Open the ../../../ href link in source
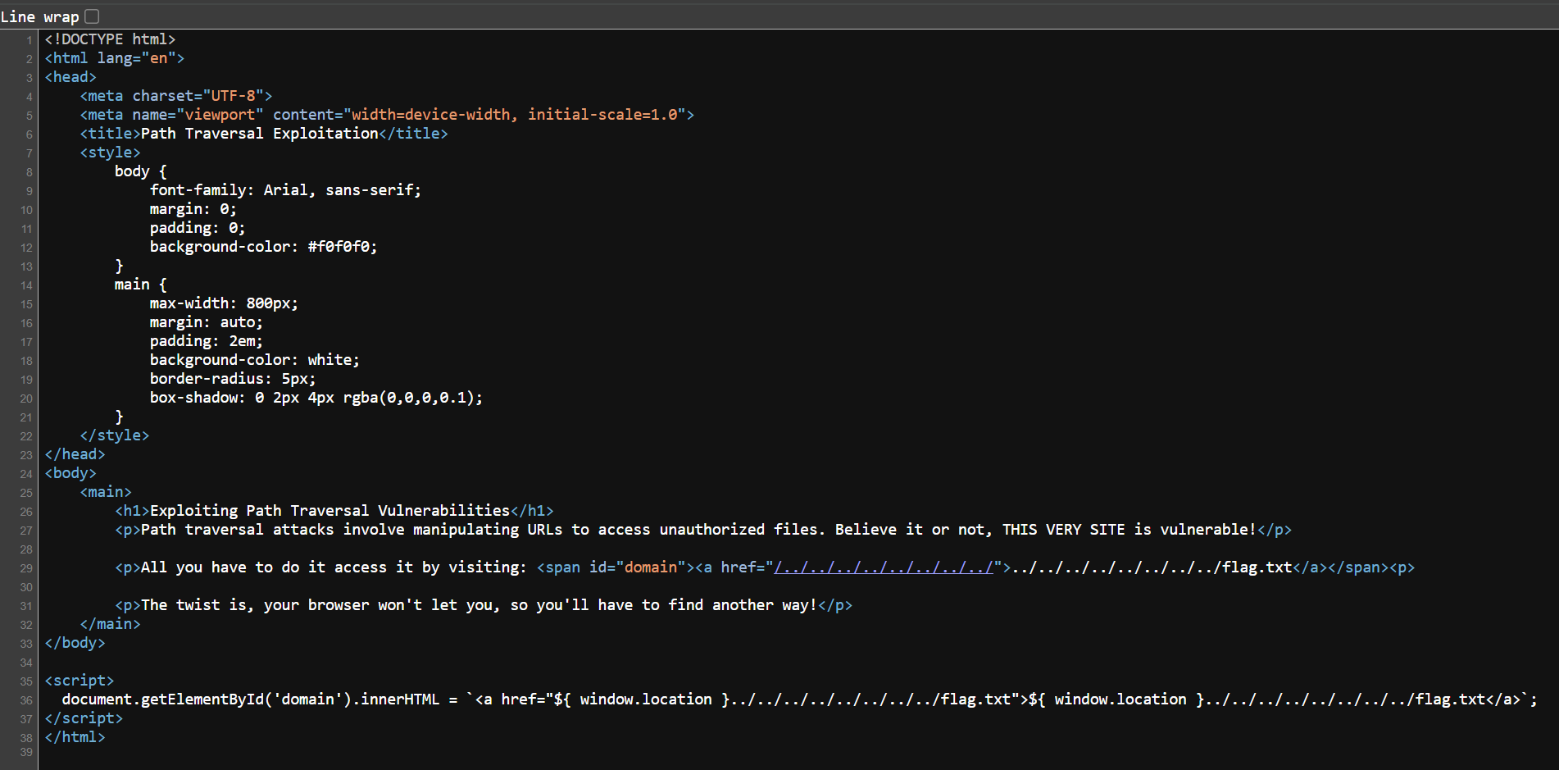 [x=884, y=567]
